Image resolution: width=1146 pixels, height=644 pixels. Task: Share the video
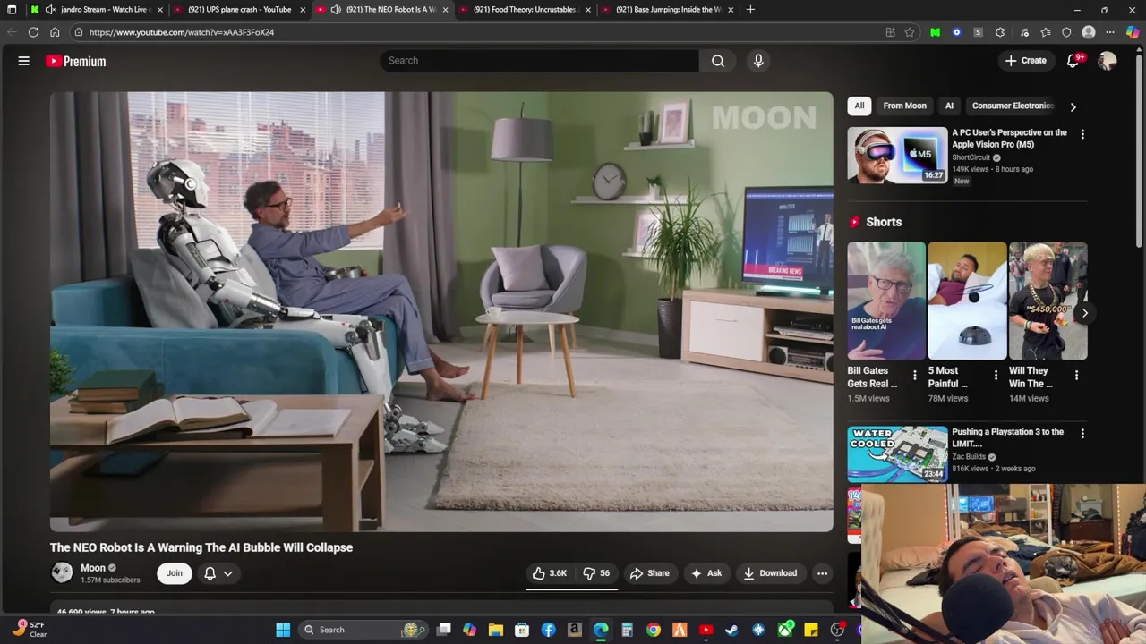point(649,573)
